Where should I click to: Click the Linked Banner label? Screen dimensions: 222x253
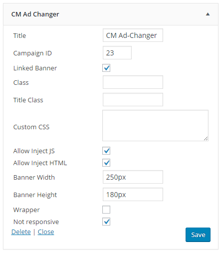click(x=35, y=68)
